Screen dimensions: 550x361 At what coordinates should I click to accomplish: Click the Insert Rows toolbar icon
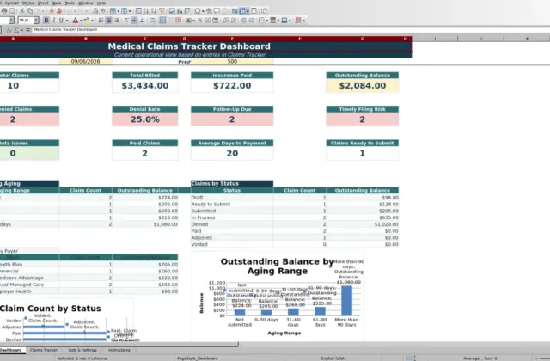point(113,11)
